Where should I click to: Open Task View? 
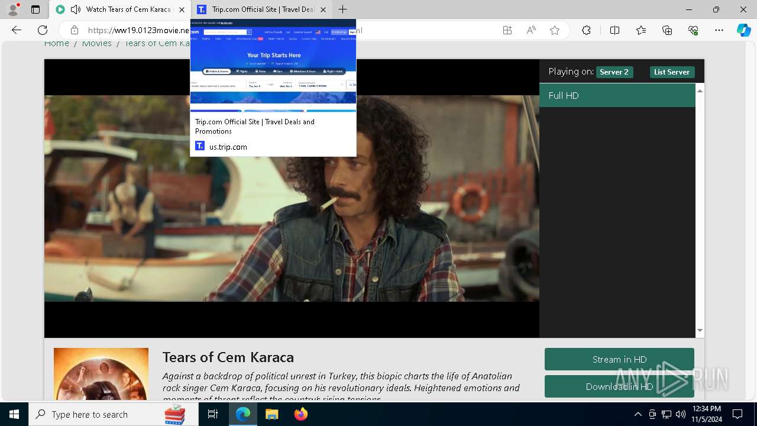click(x=213, y=414)
